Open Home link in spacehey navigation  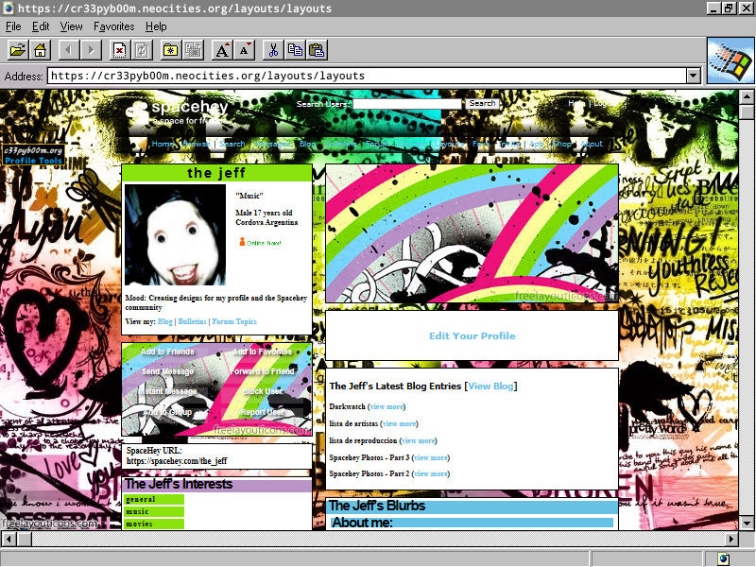pos(163,144)
